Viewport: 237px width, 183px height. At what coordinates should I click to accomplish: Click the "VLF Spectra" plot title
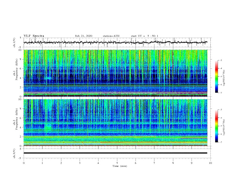coord(34,36)
